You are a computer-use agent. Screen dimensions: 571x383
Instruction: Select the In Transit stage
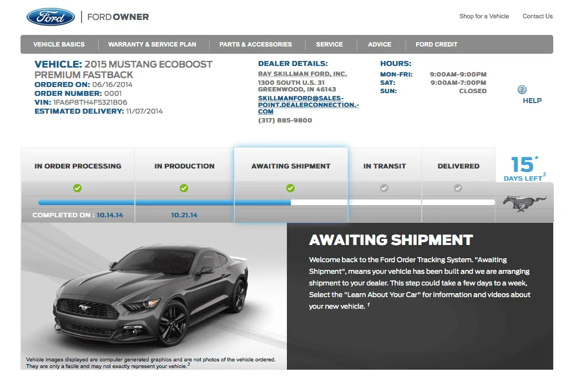385,166
